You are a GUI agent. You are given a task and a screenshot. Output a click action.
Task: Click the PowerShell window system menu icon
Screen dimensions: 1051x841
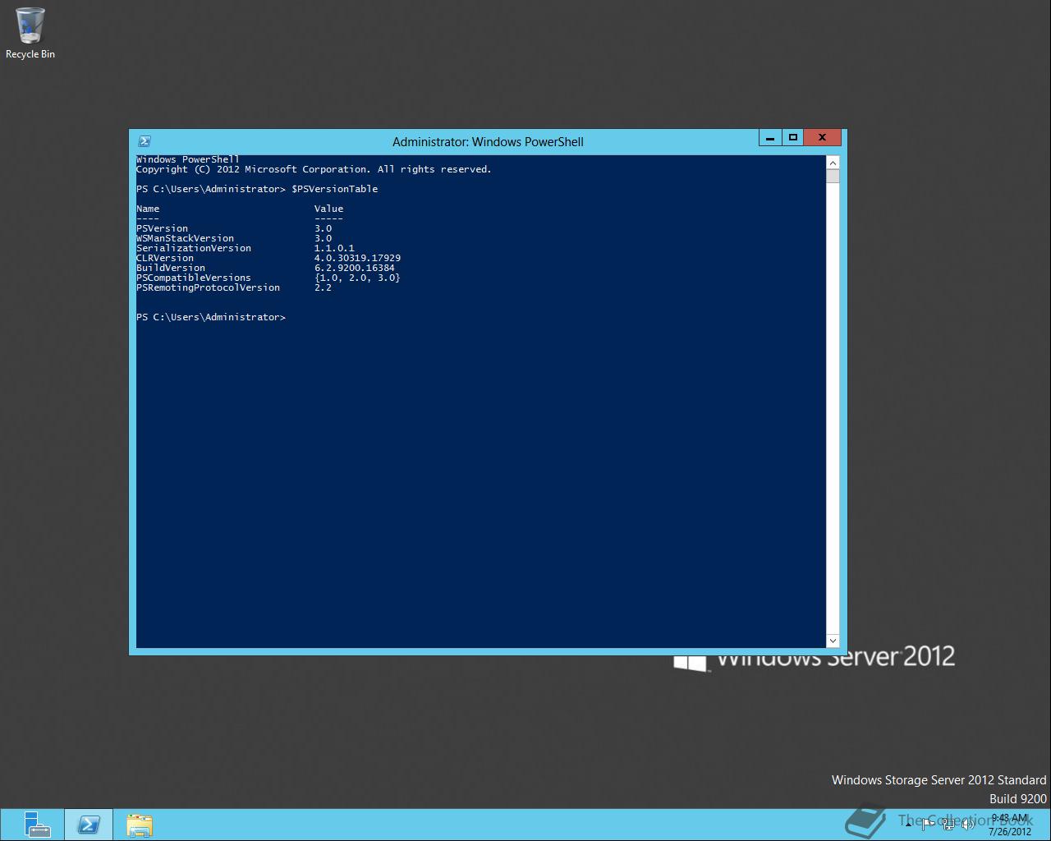point(145,141)
